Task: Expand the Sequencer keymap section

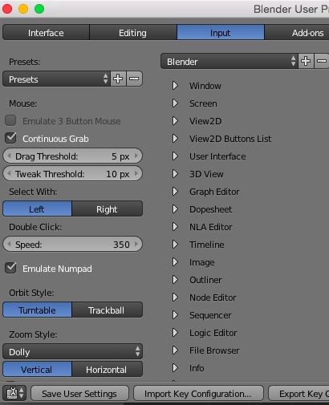Action: click(x=175, y=315)
